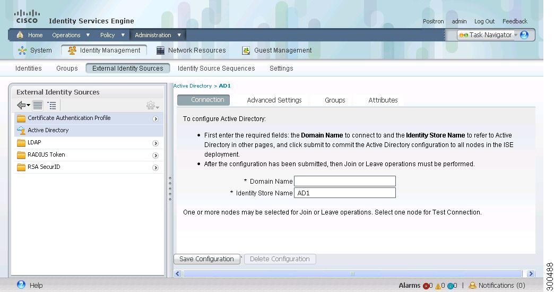Open the Settings submenu
The width and height of the screenshot is (554, 292).
tap(281, 68)
